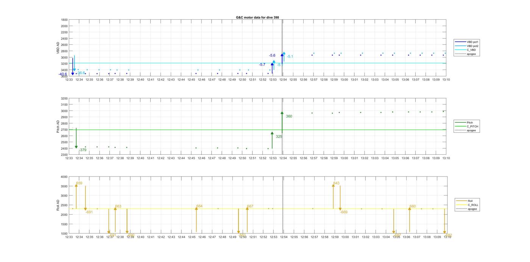Image resolution: width=530 pixels, height=262 pixels.
Task: Click the 'VBD AD' y-axis label
Action: 58,48
